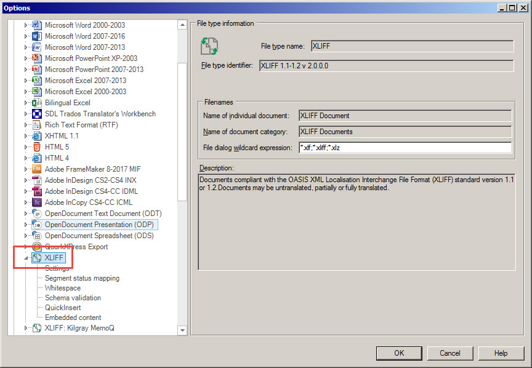Screen dimensions: 532x368
Task: Select the Rich Text Format (RTF) icon
Action: (37, 125)
